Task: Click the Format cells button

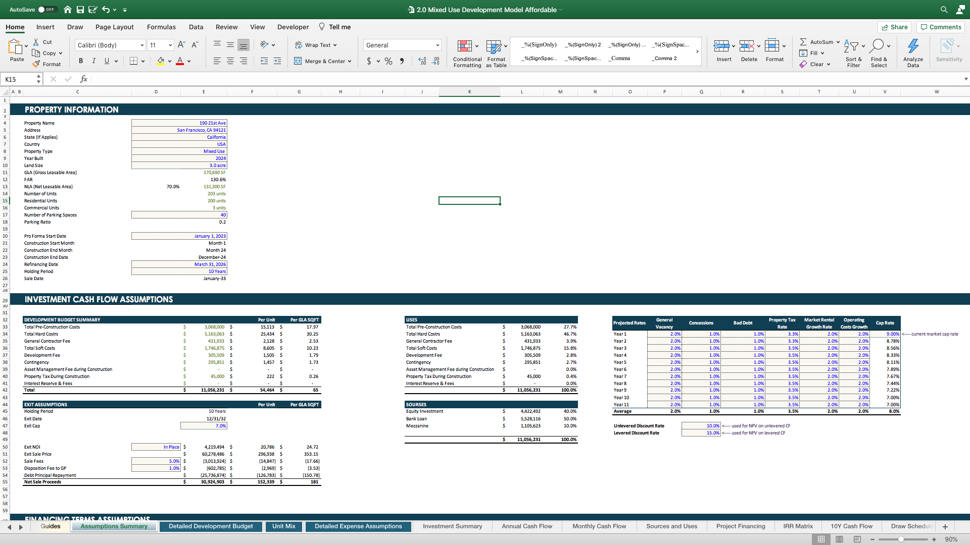Action: pos(774,50)
